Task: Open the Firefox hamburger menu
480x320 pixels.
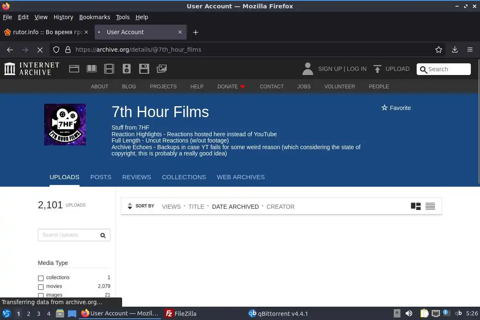Action: coord(470,50)
